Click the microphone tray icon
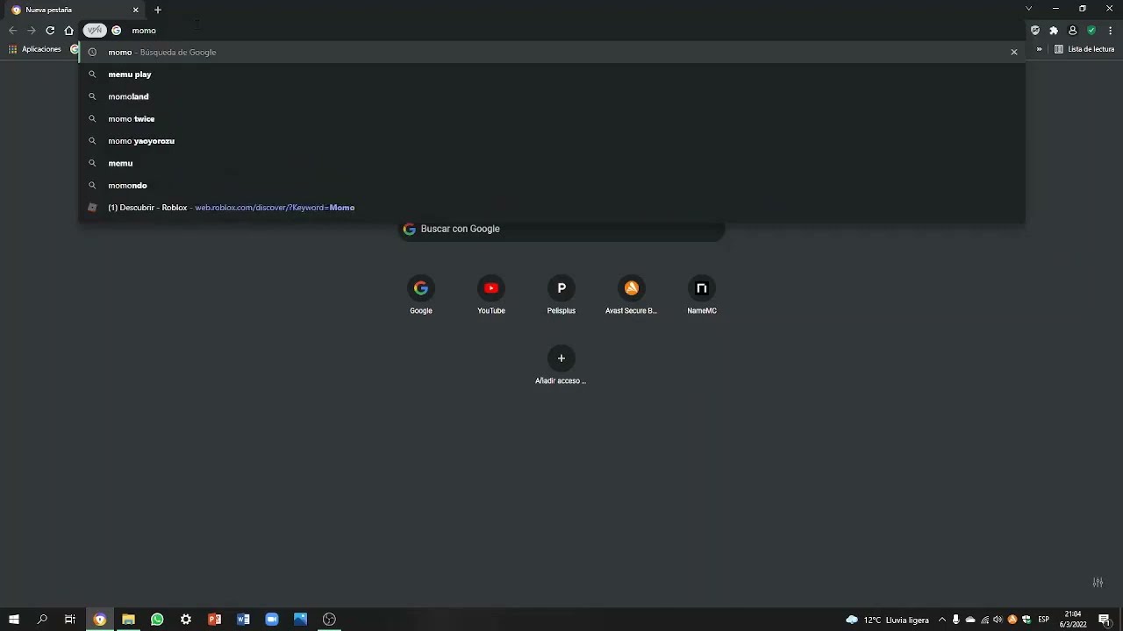 pos(956,620)
